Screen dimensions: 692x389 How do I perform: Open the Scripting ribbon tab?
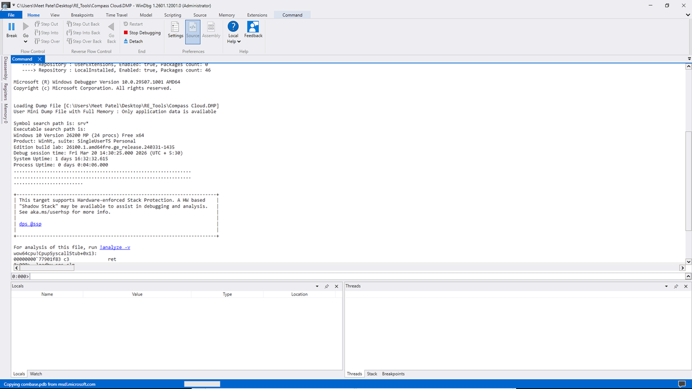click(x=172, y=15)
